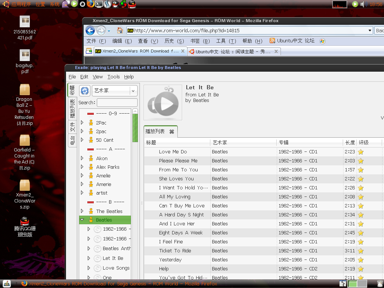This screenshot has height=288, width=384.
Task: Refresh the Exaile collection with the reload icon
Action: (x=85, y=91)
